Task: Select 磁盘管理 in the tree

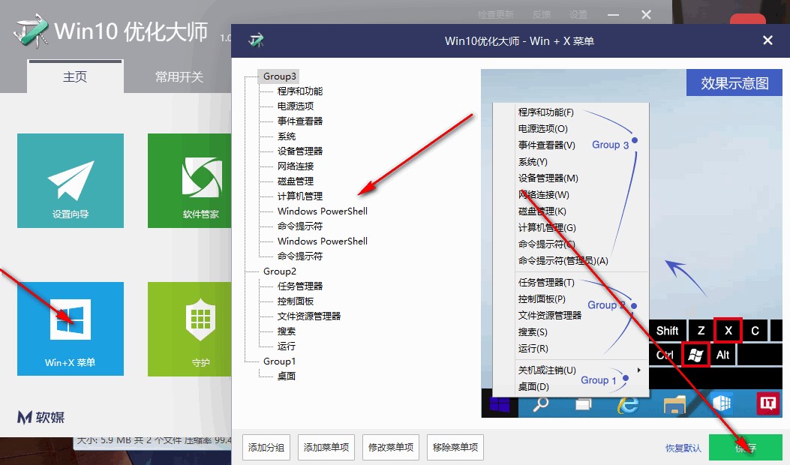Action: 296,181
